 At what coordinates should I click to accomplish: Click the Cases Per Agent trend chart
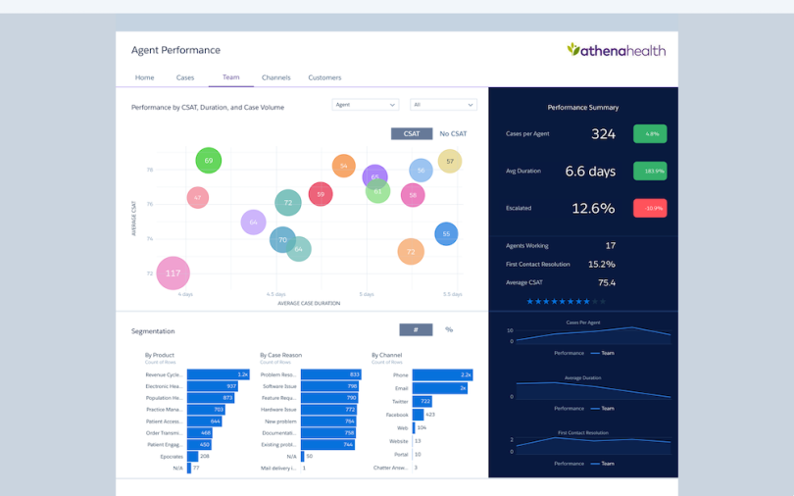pyautogui.click(x=593, y=336)
